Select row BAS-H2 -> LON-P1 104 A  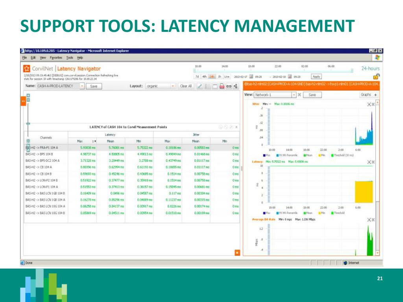[132, 187]
